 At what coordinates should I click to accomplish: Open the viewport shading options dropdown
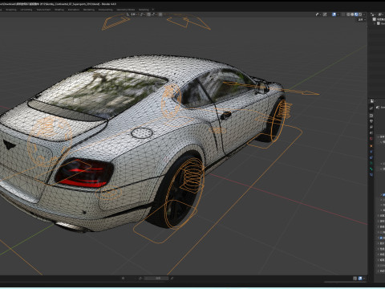coord(364,14)
